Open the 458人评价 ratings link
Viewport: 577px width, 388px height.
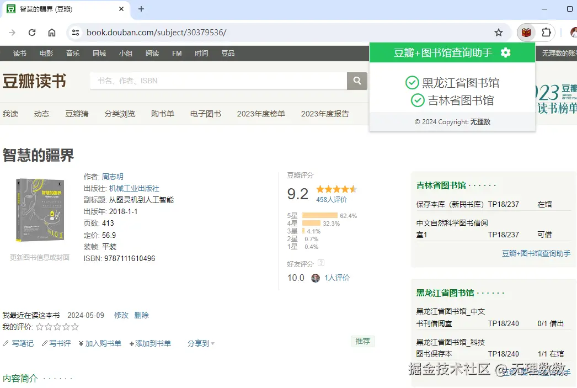point(332,200)
